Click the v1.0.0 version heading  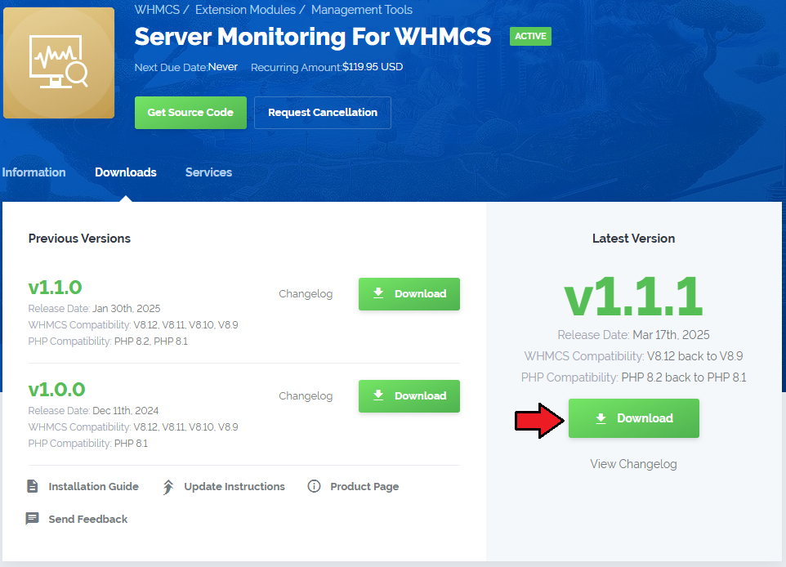(x=56, y=390)
